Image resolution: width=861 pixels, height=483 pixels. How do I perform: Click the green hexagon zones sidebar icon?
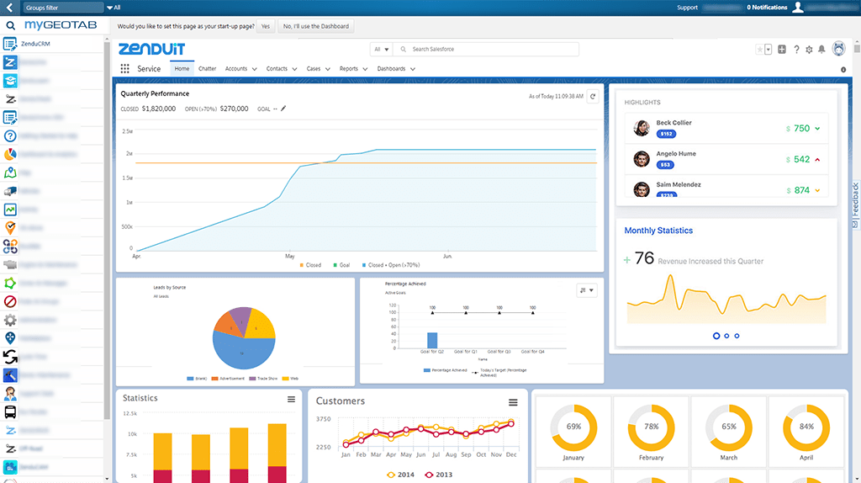click(10, 283)
